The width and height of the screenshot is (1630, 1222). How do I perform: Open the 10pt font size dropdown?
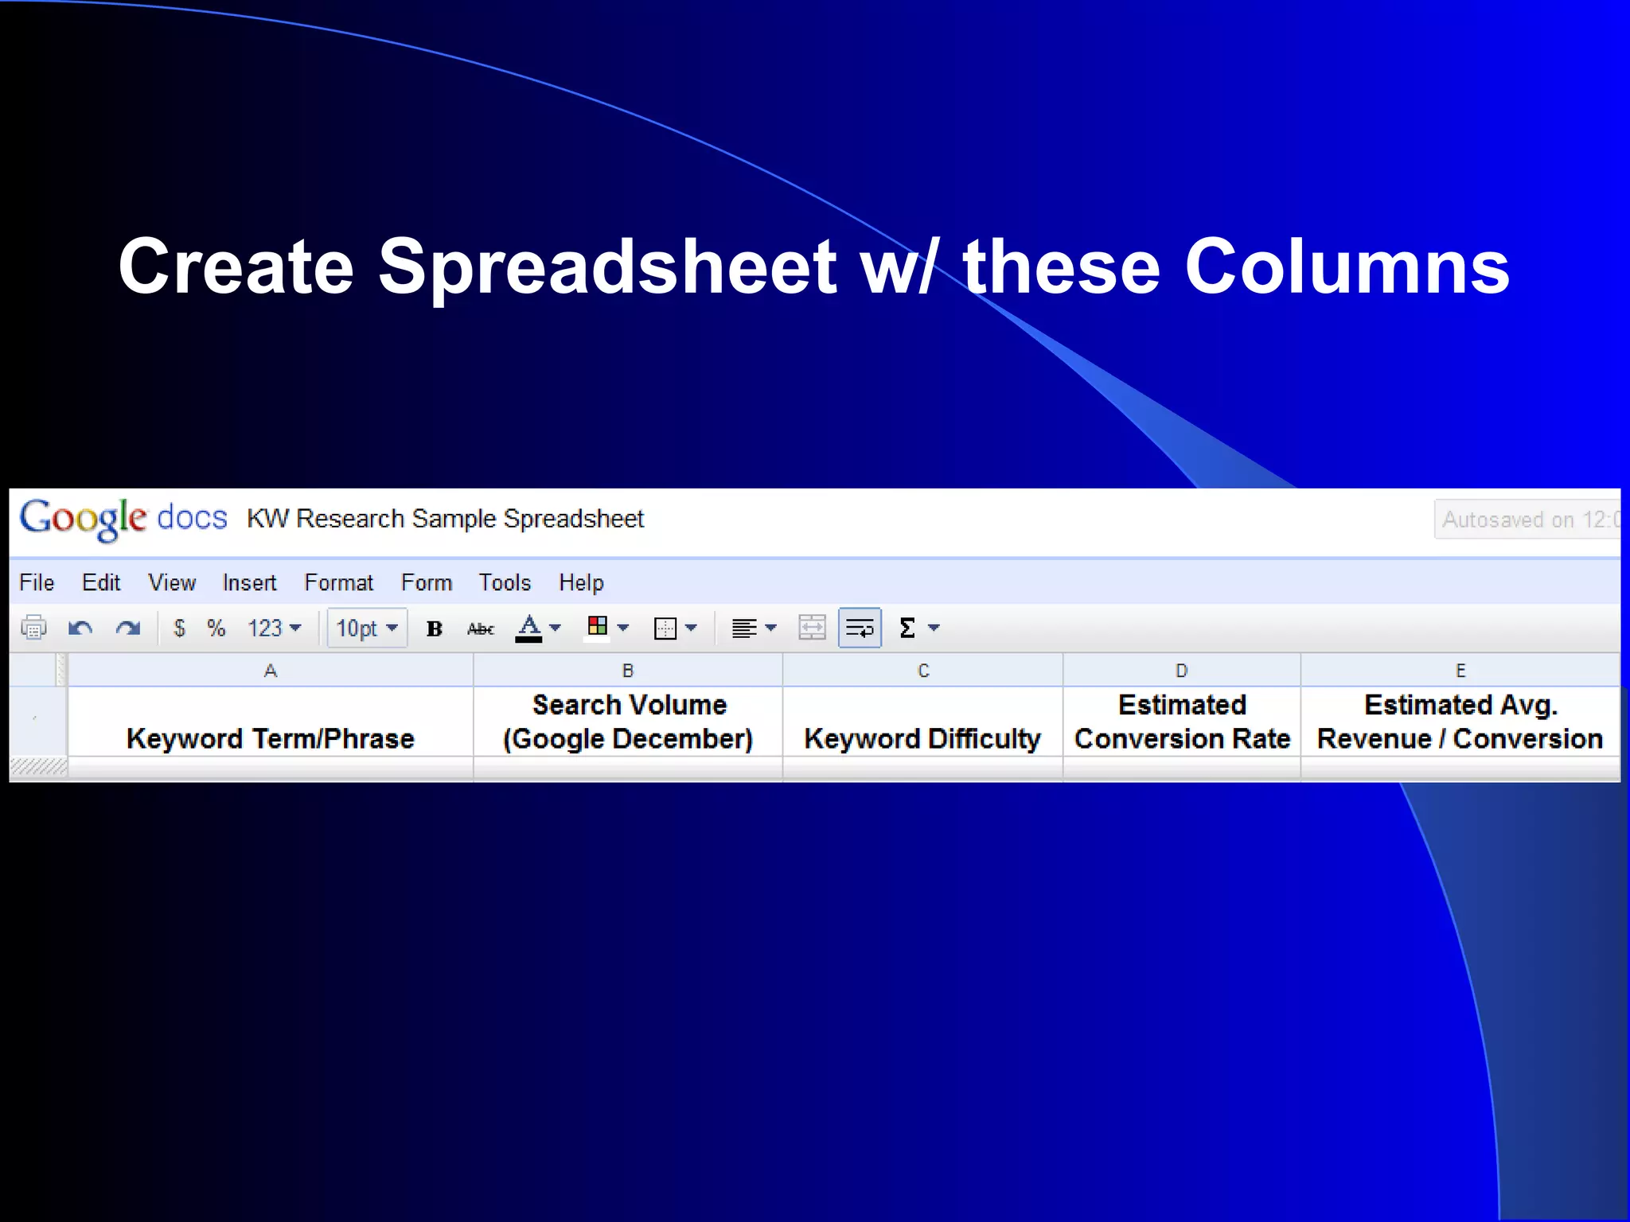[x=367, y=629]
